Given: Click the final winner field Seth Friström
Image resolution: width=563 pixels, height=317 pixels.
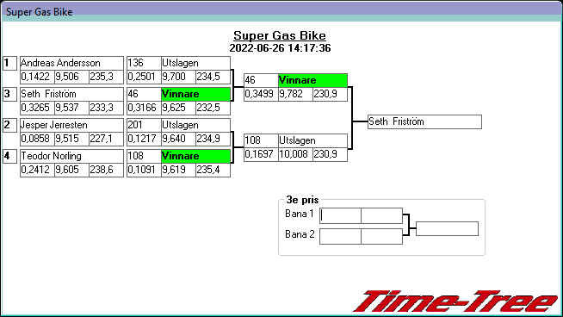Looking at the screenshot, I should 424,121.
